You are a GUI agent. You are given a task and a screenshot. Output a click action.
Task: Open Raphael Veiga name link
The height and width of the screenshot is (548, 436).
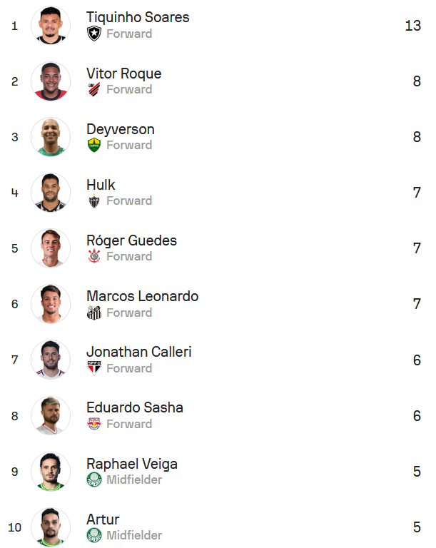[x=132, y=464]
